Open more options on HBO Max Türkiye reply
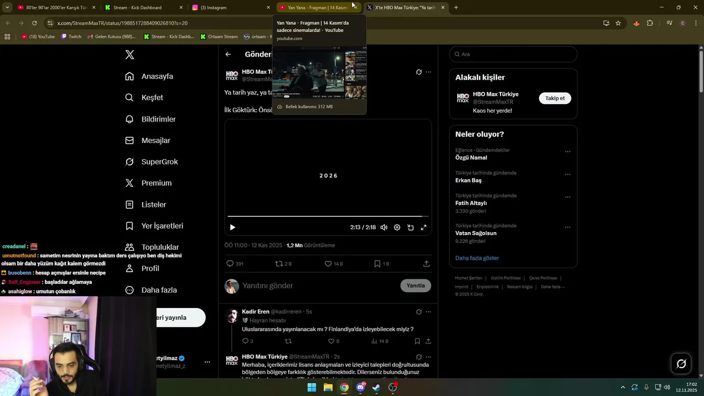This screenshot has width=704, height=396. (x=428, y=357)
